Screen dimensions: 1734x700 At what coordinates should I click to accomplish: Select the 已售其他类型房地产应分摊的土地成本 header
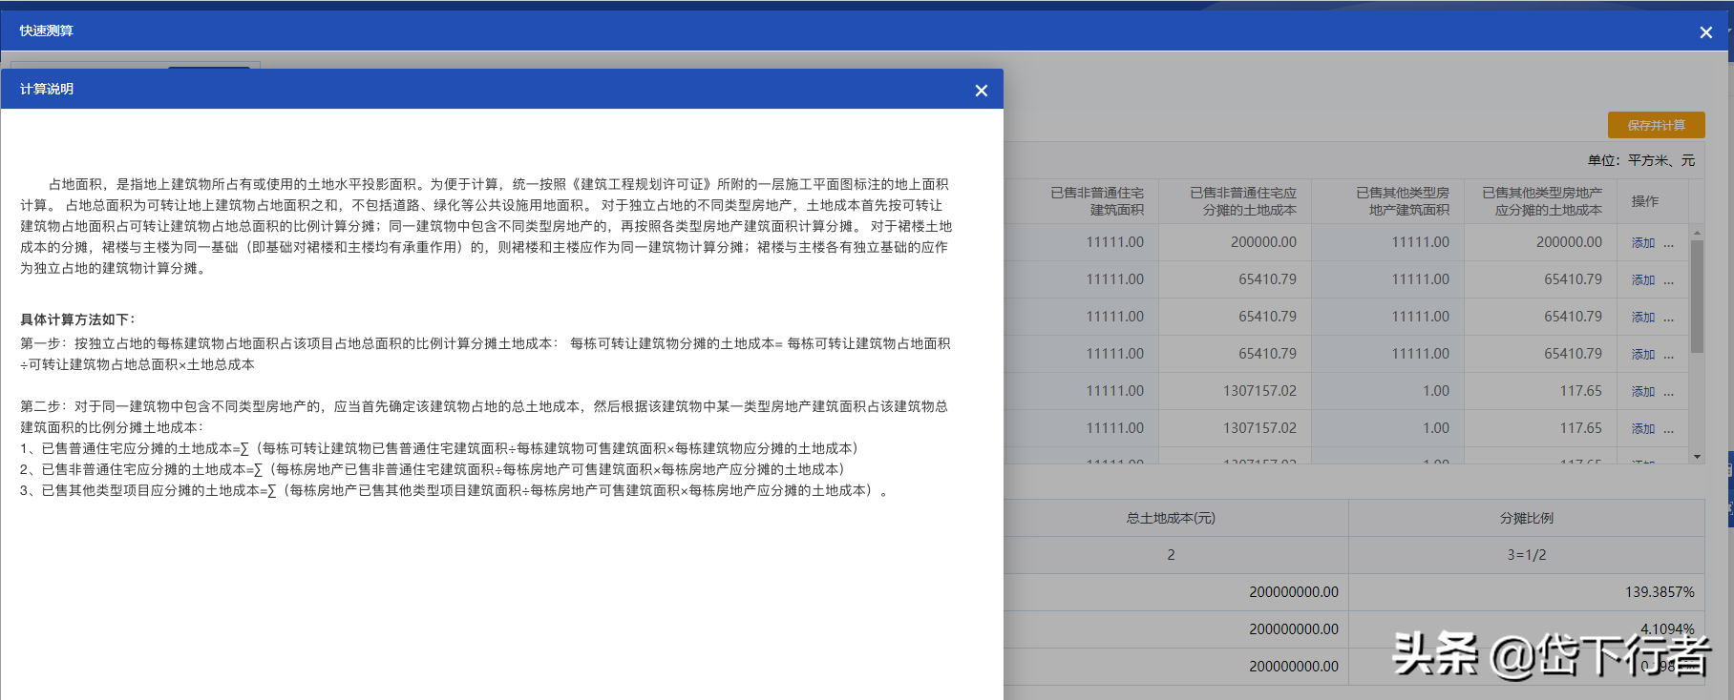(1541, 201)
